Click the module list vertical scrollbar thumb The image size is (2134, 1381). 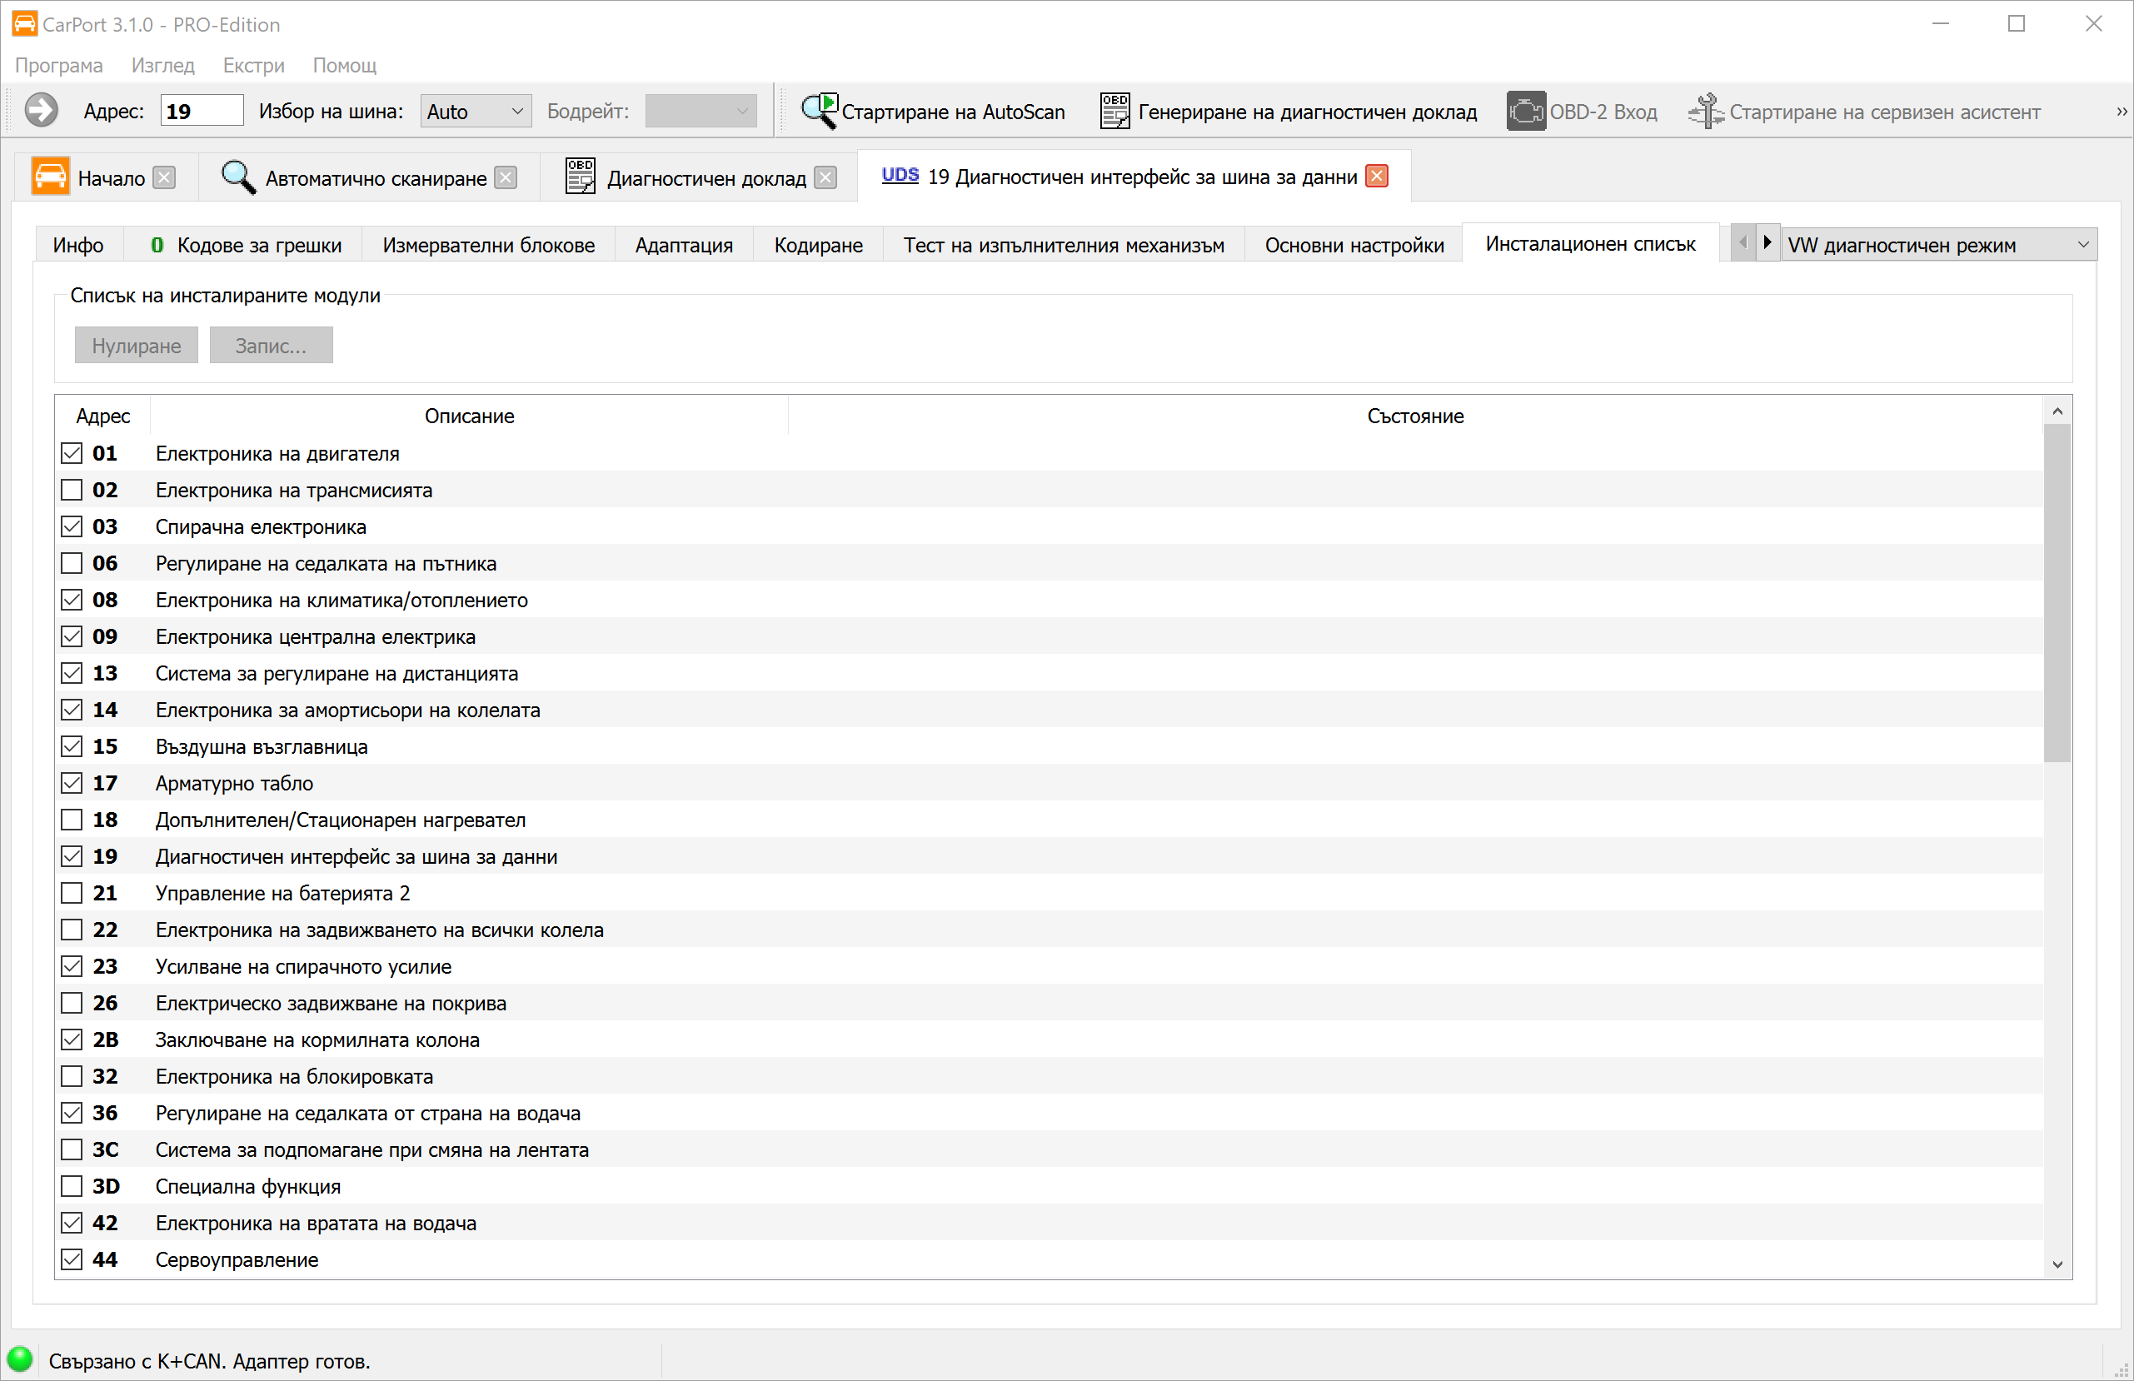[x=2057, y=592]
